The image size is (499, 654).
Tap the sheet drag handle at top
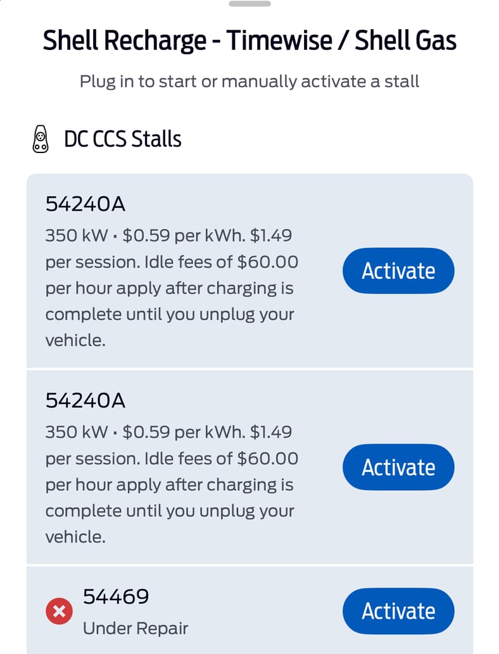coord(249,3)
